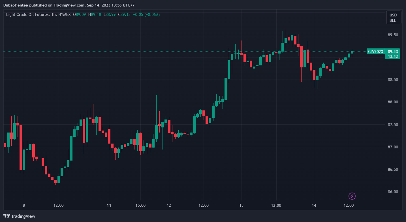
Task: Click date 13 on the time axis
Action: pos(241,205)
